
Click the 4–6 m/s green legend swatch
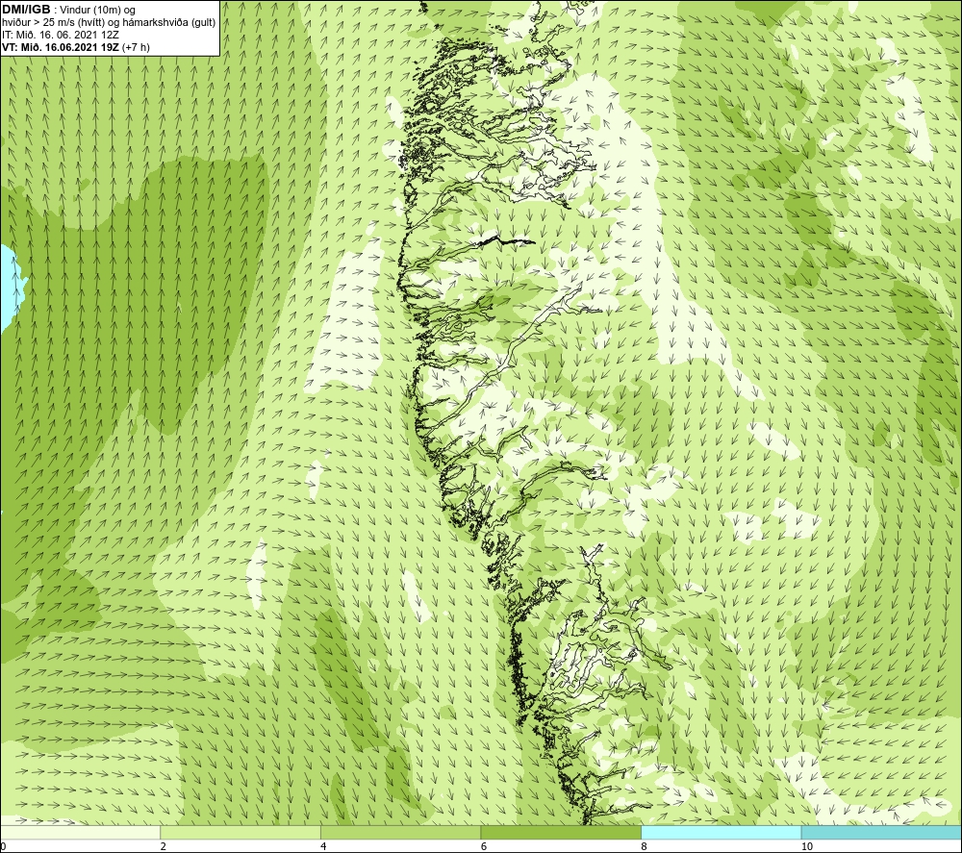click(400, 833)
